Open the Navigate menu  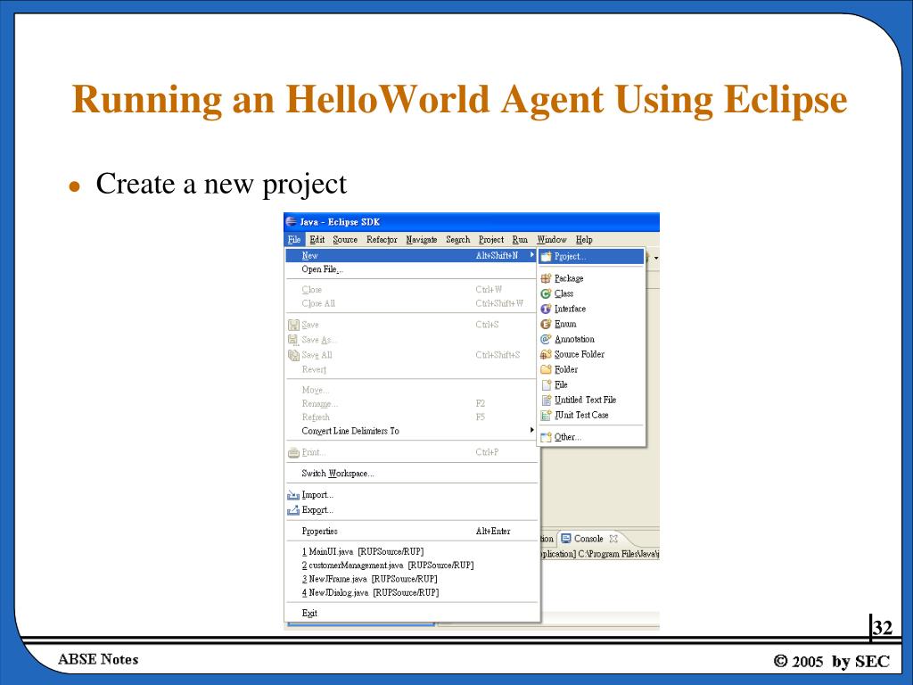tap(422, 239)
